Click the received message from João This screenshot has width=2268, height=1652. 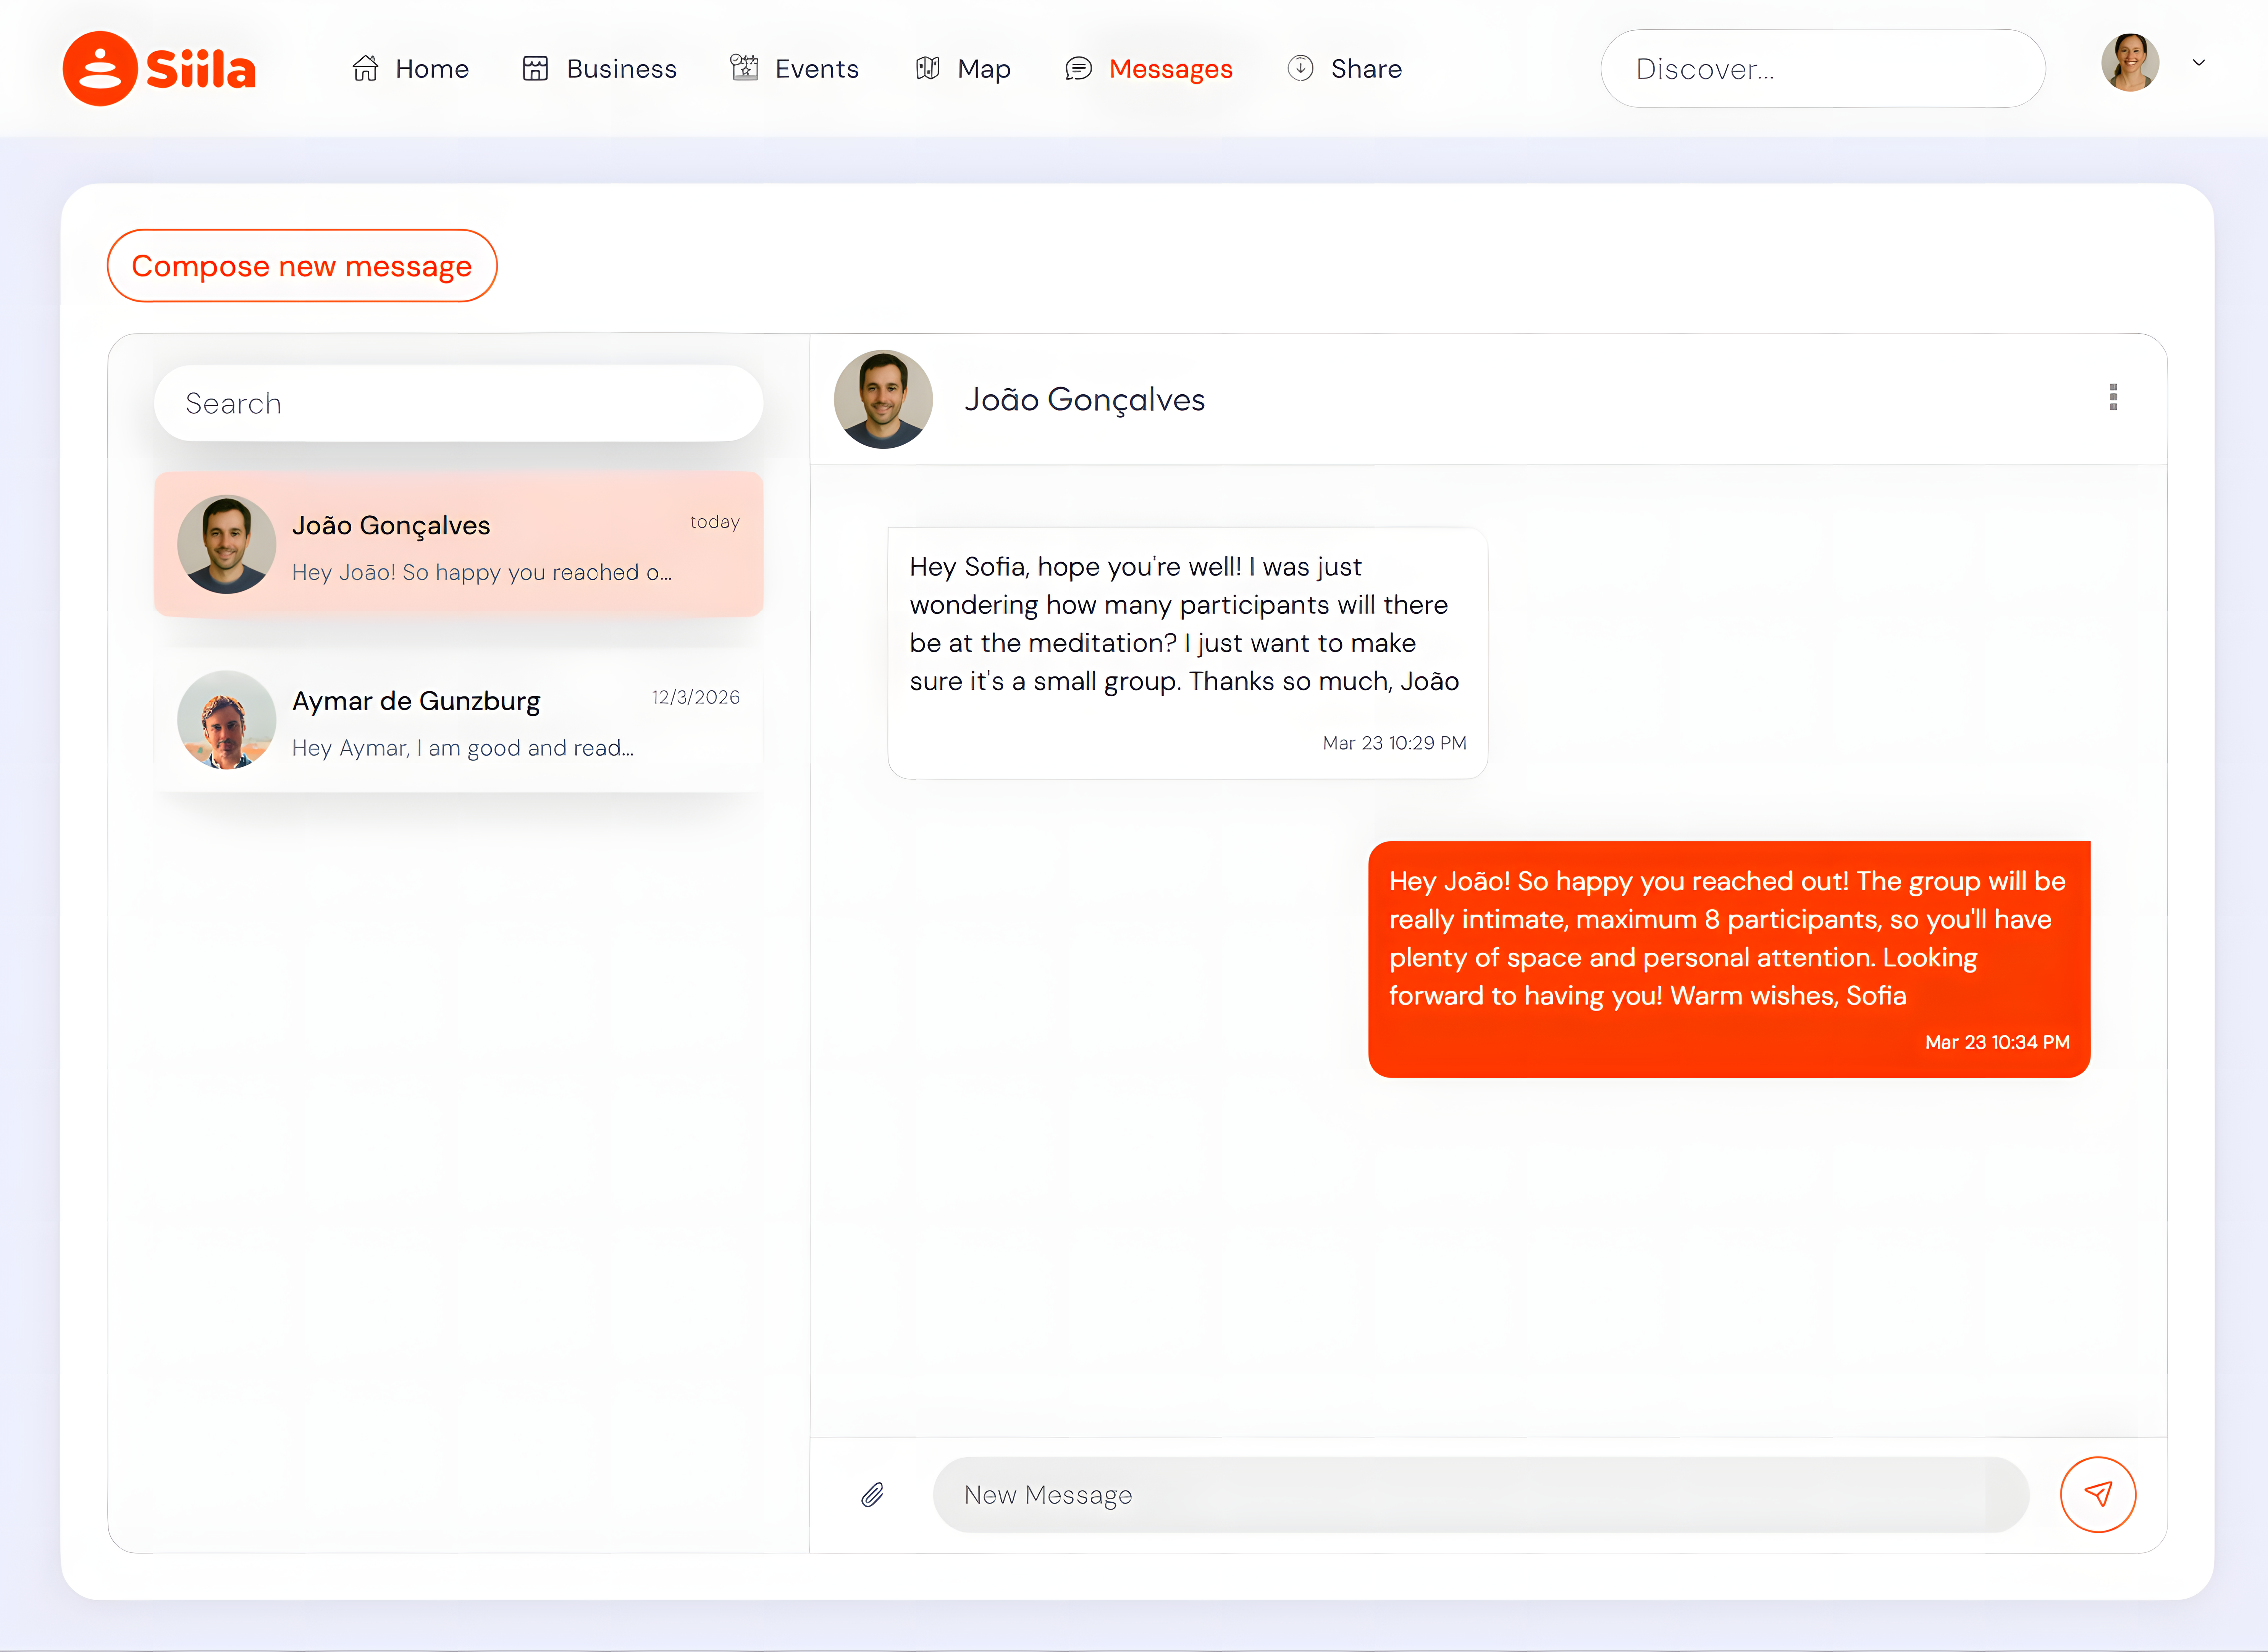(x=1187, y=653)
